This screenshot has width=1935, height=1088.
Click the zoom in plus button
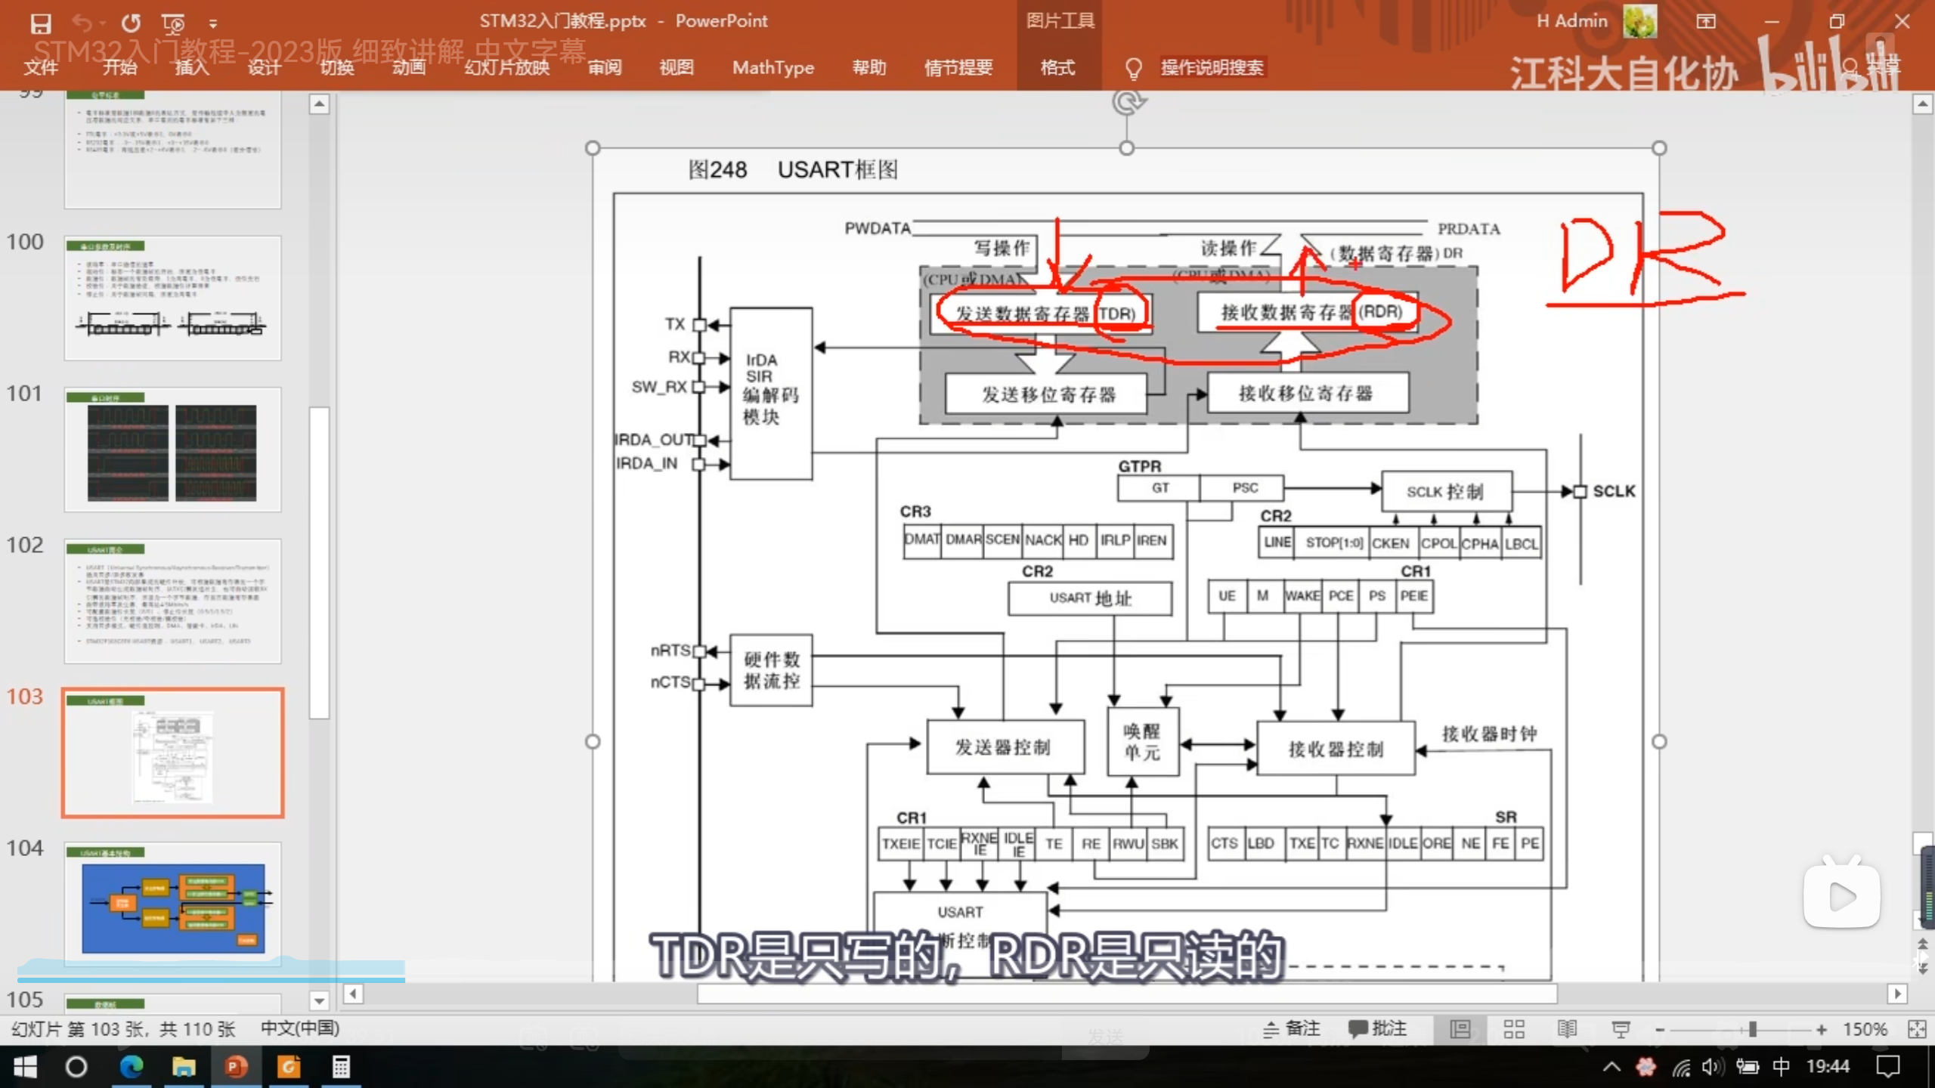point(1822,1029)
